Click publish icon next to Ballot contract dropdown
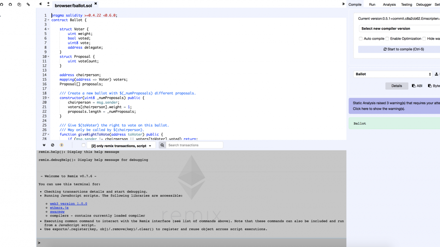This screenshot has width=440, height=247. [436, 74]
